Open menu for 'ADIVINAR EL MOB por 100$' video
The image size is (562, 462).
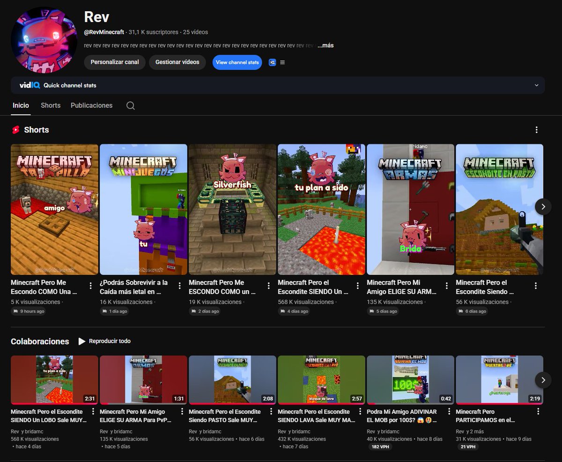tap(449, 411)
